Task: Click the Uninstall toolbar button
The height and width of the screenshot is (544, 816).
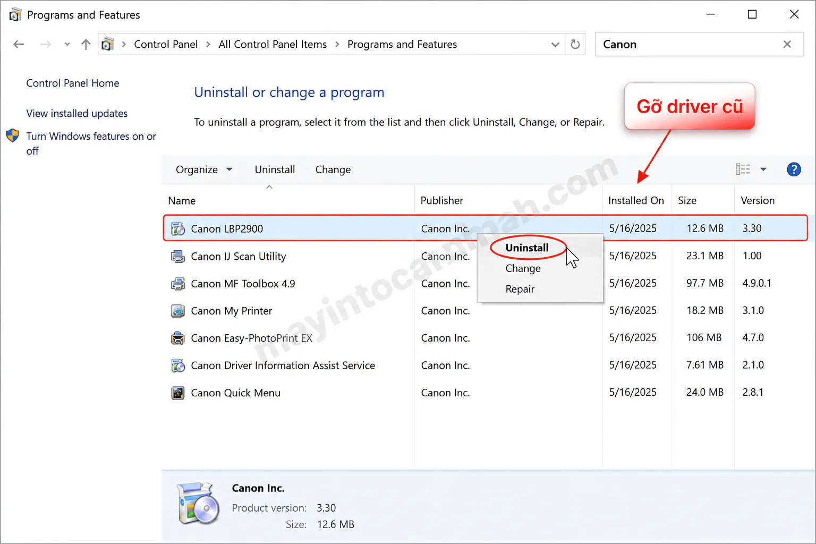Action: (x=275, y=169)
